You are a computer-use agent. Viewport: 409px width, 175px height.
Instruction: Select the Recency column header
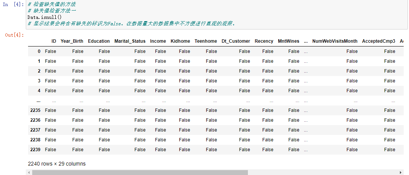click(264, 41)
